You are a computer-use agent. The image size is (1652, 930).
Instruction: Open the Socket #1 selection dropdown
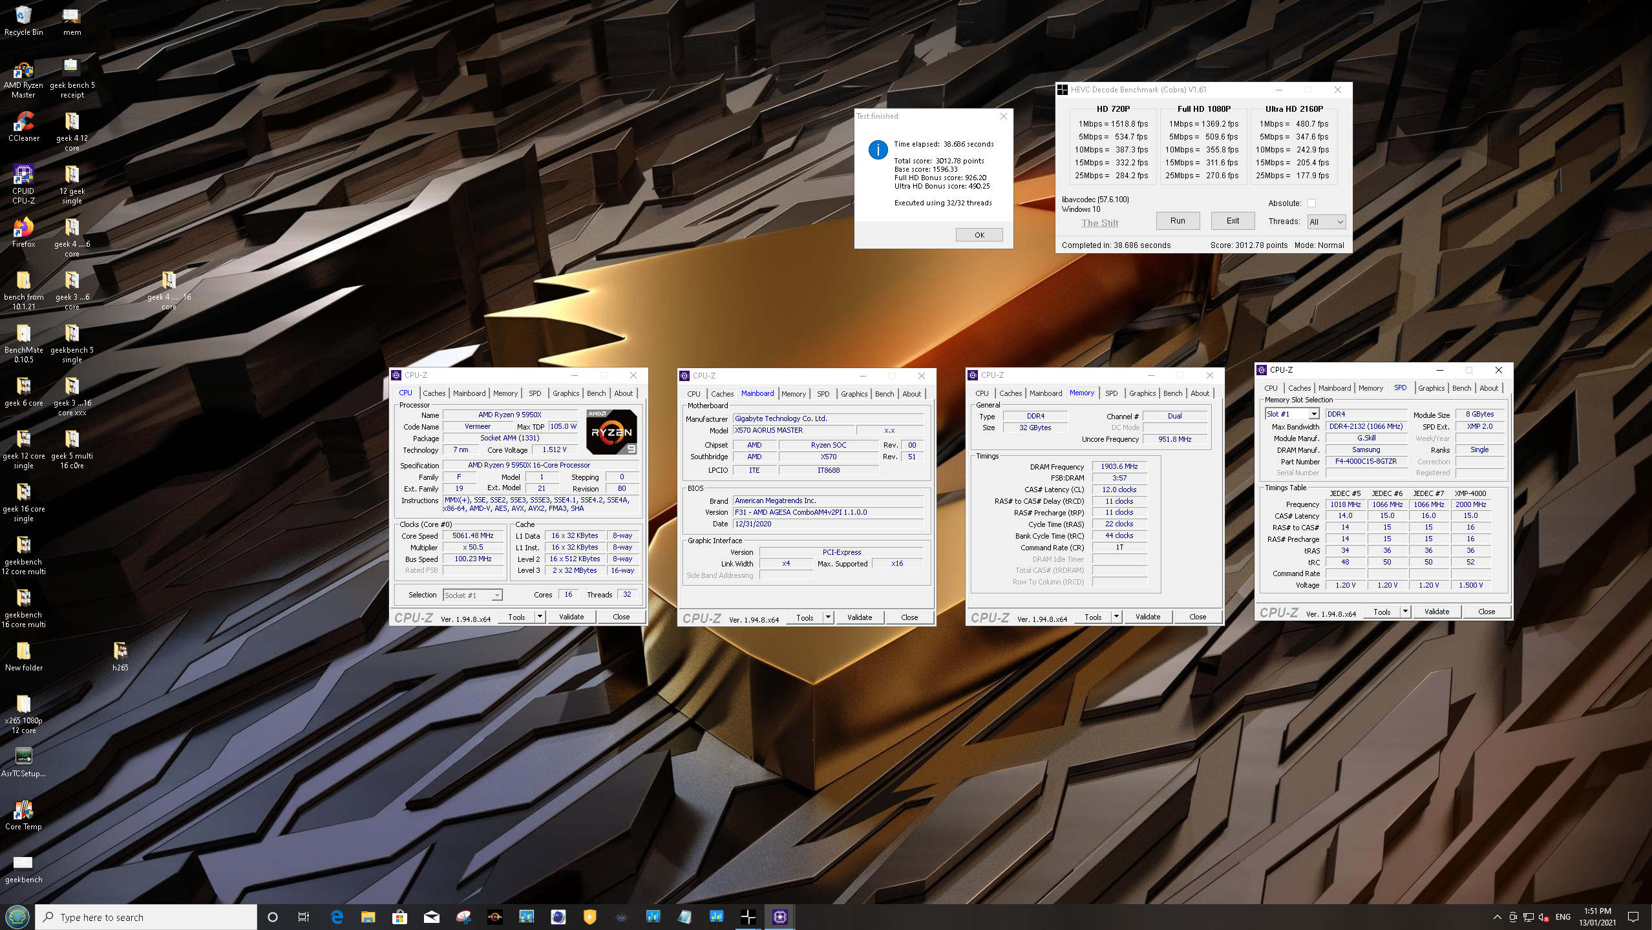coord(472,595)
